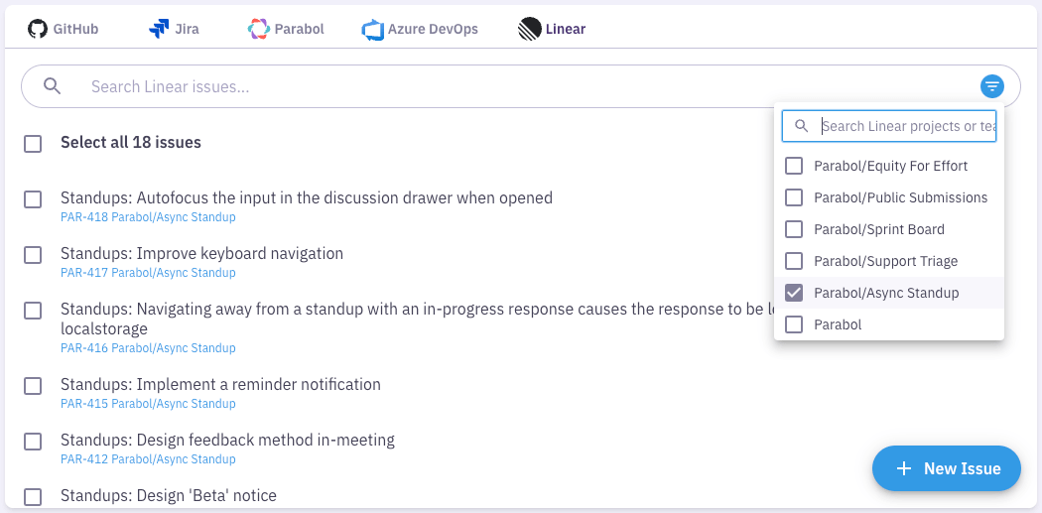Toggle Select all 18 issues checkbox
Screen dimensions: 1042x513
(33, 143)
